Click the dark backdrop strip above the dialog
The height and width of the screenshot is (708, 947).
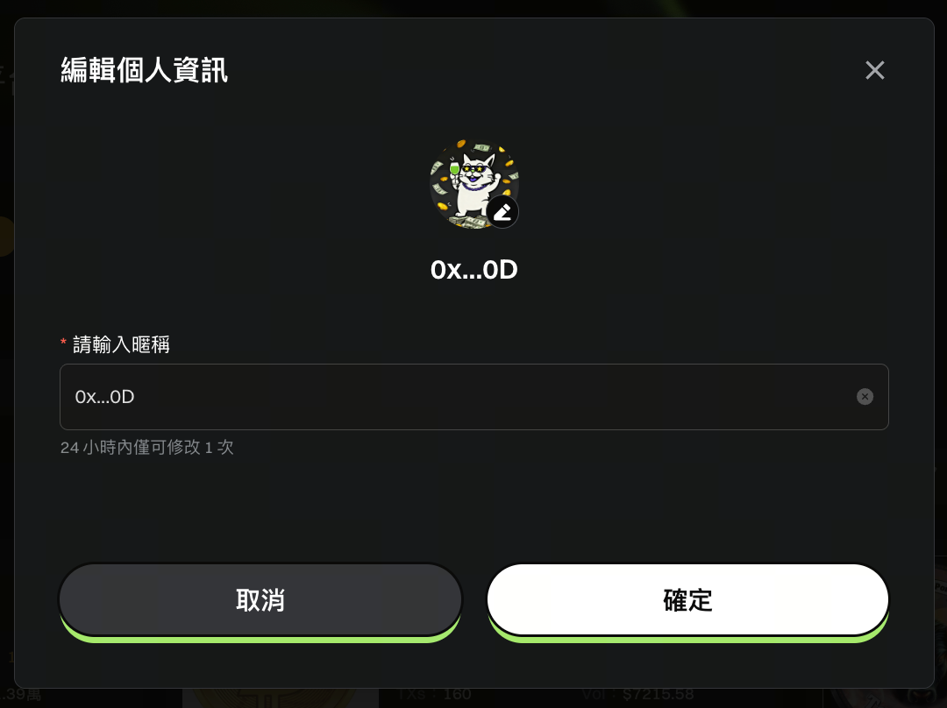(473, 9)
